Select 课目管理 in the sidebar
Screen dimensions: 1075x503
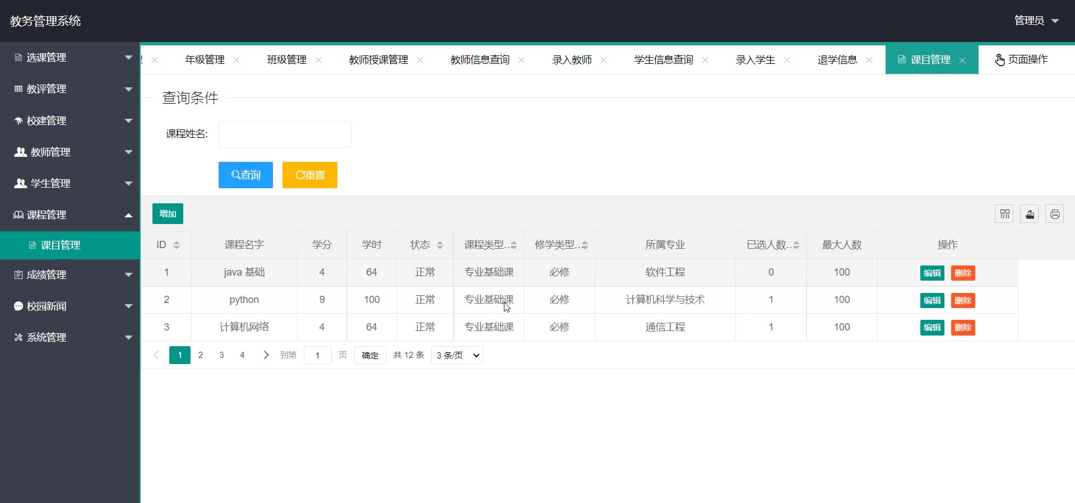[70, 245]
